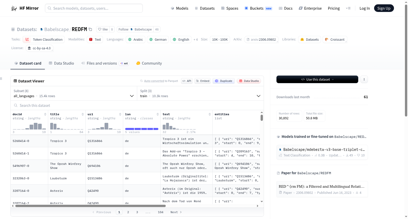Open the Use this dataset dropdown
This screenshot has width=408, height=219.
317,79
